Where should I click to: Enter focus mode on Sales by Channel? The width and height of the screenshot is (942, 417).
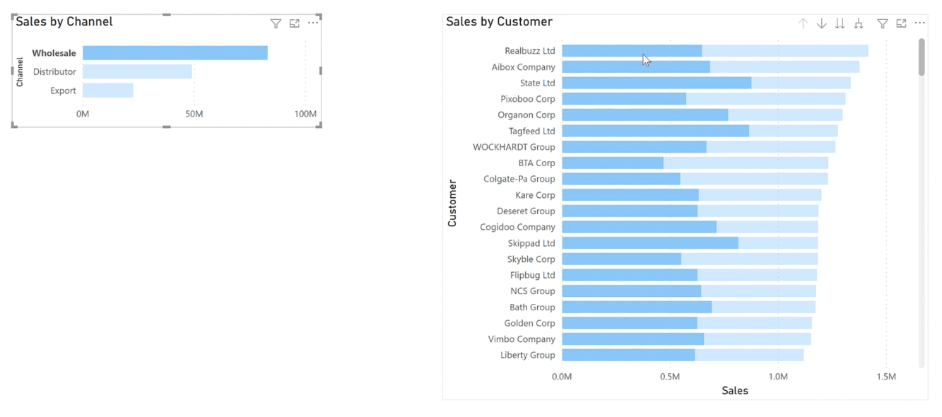coord(295,23)
